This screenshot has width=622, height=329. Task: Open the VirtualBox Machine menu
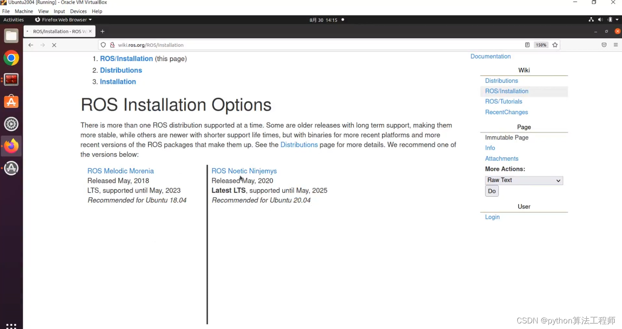click(24, 11)
